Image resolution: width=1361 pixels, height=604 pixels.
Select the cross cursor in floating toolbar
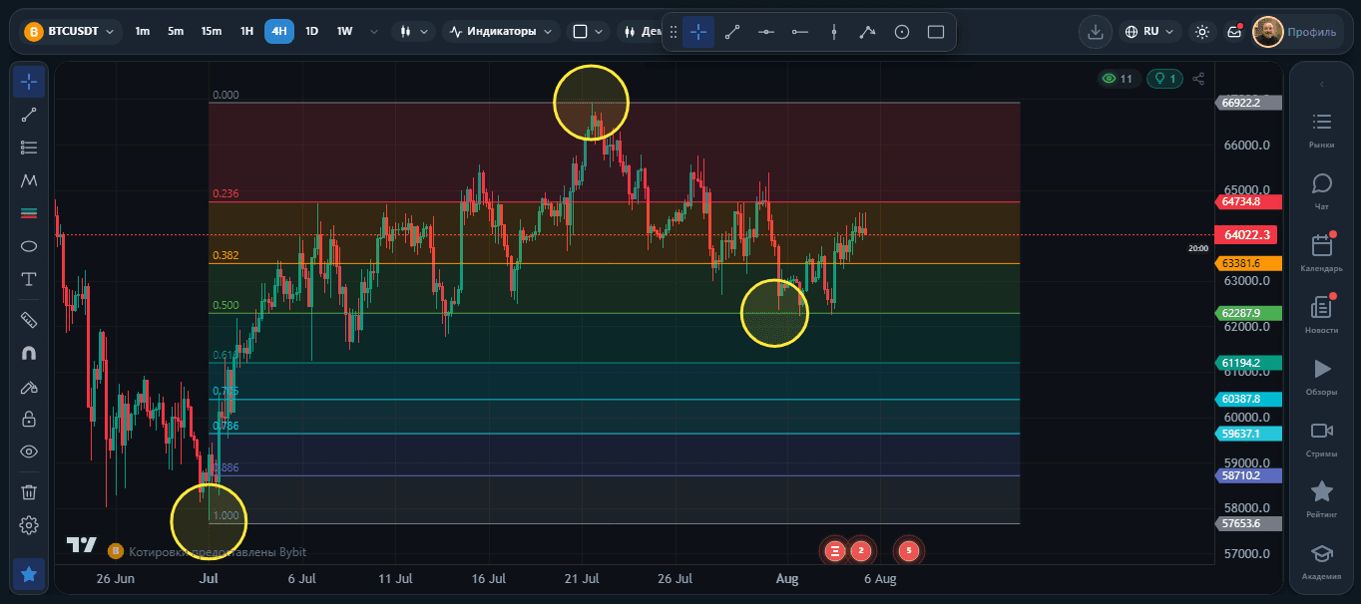point(698,32)
